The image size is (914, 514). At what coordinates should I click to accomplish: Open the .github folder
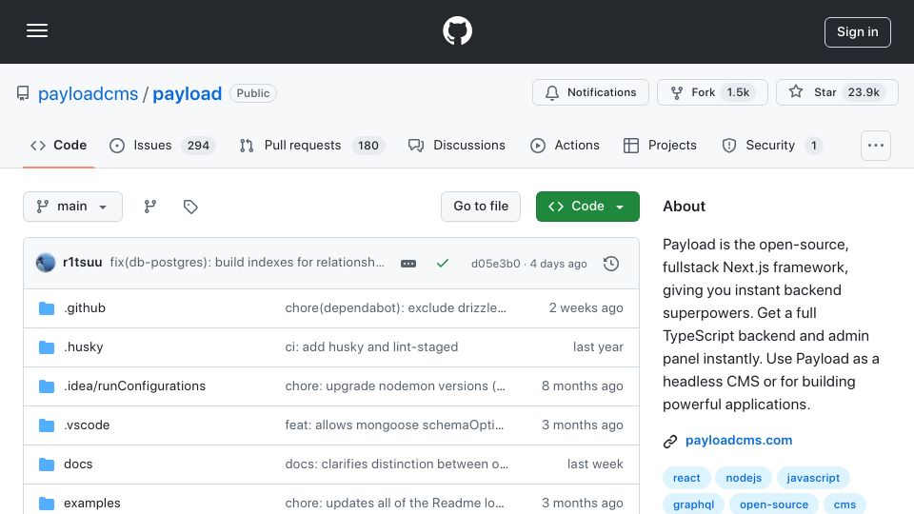pyautogui.click(x=85, y=307)
